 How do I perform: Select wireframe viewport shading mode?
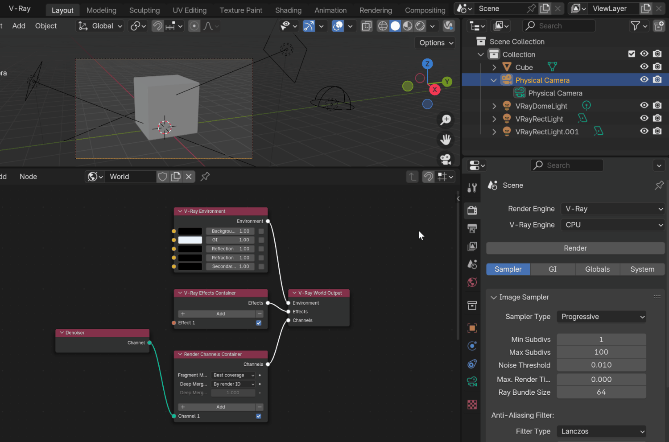point(383,26)
